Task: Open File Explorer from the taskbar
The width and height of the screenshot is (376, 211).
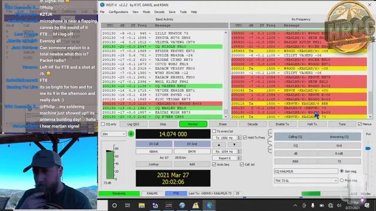Action: pyautogui.click(x=142, y=205)
